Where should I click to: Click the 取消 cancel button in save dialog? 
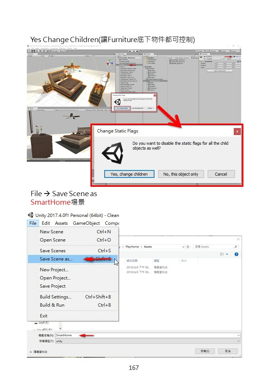228,351
